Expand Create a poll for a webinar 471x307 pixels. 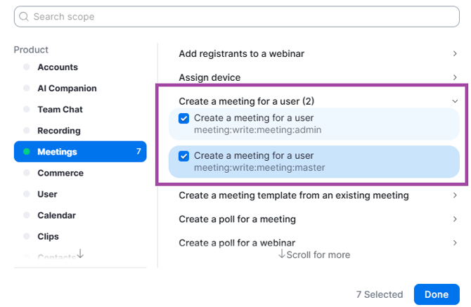[x=455, y=243]
